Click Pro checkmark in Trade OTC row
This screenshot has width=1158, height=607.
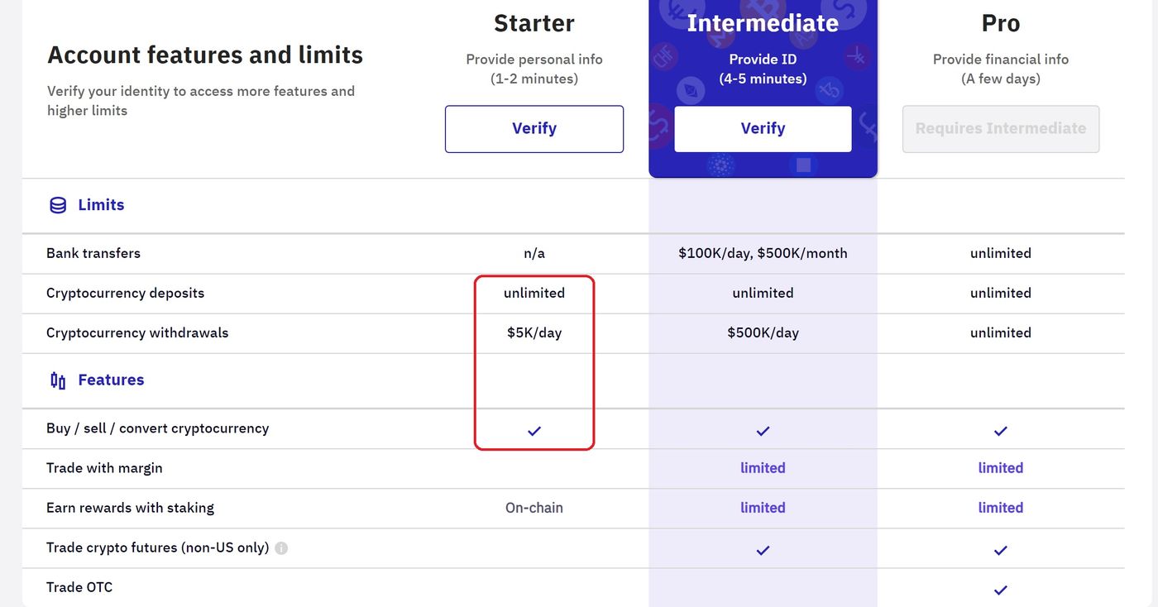tap(1001, 590)
